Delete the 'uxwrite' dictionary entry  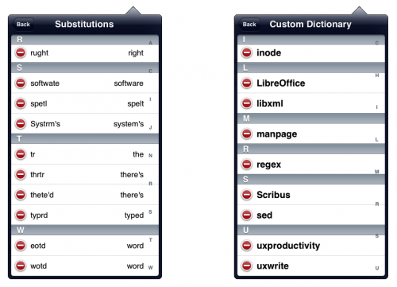247,266
